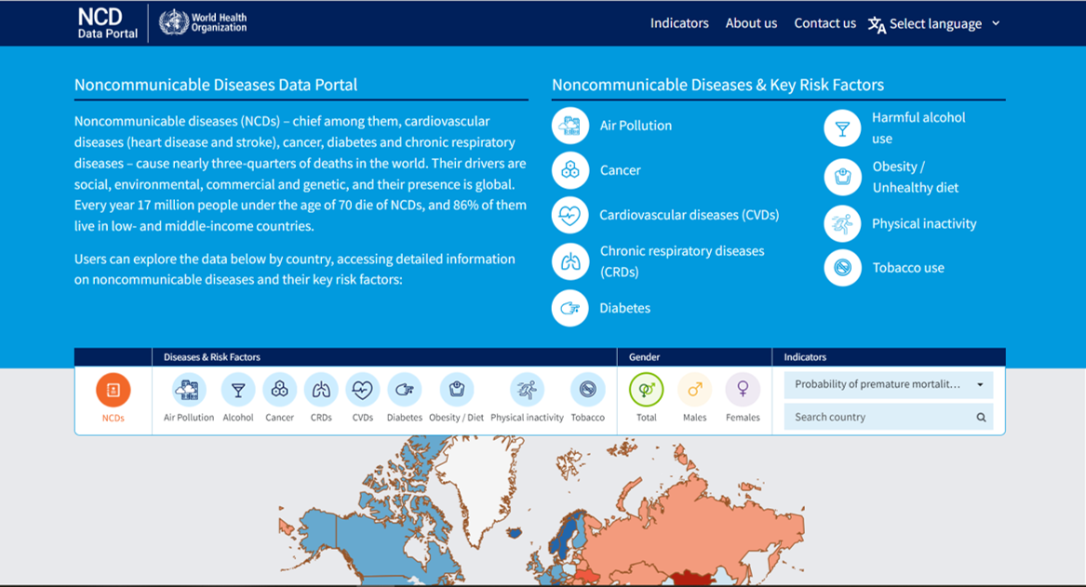Click the CVDs heart icon in filter bar
1086x587 pixels.
pyautogui.click(x=362, y=388)
